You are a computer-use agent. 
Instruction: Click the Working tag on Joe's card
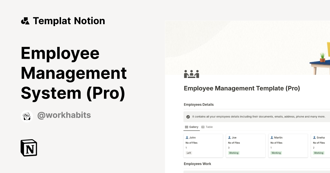234,153
